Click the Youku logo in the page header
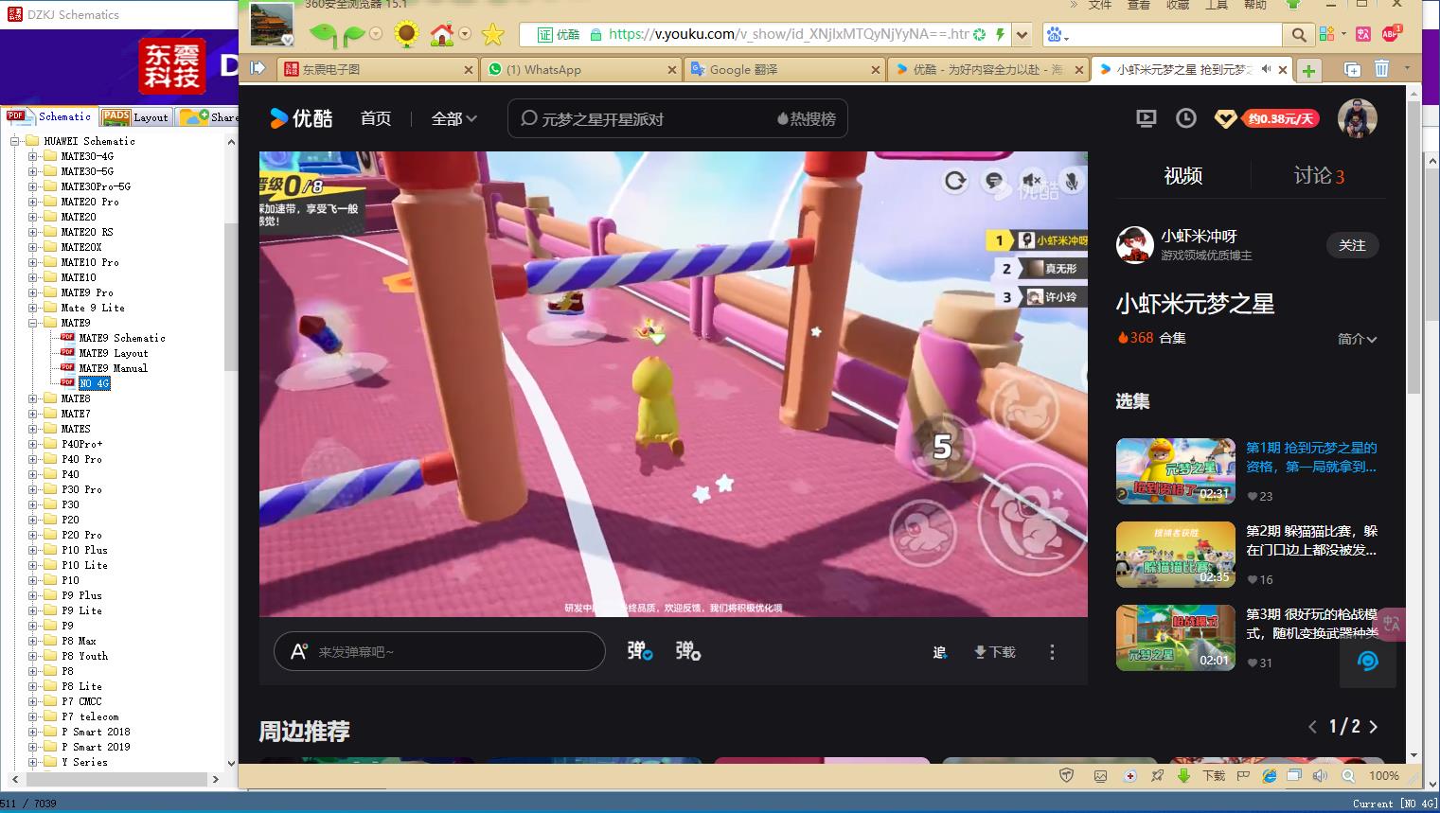 coord(301,118)
